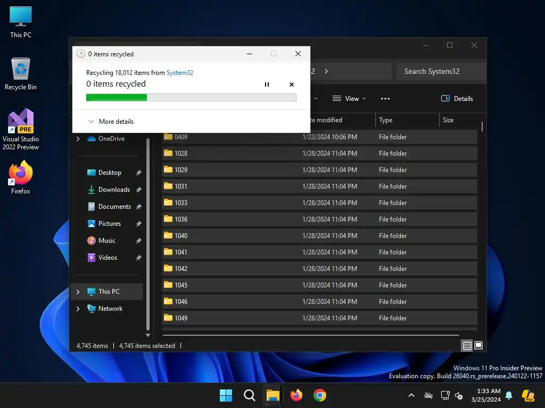Toggle the Details pane button
Screen dimensions: 545x408
[x=457, y=98]
